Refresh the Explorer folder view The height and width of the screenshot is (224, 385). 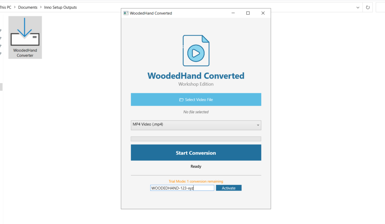click(368, 7)
